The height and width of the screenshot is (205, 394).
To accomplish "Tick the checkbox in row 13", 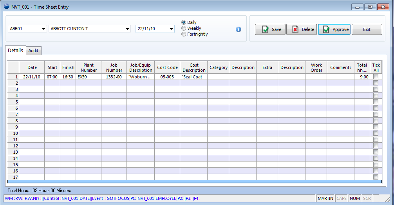I will click(x=376, y=152).
